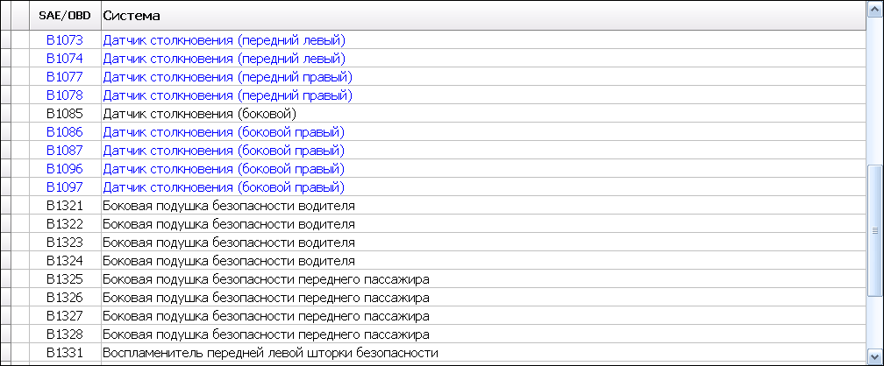Screen dimensions: 884x366
Task: Select code B1322
Action: pos(65,224)
